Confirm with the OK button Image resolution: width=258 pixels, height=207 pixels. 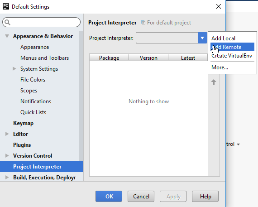(109, 196)
